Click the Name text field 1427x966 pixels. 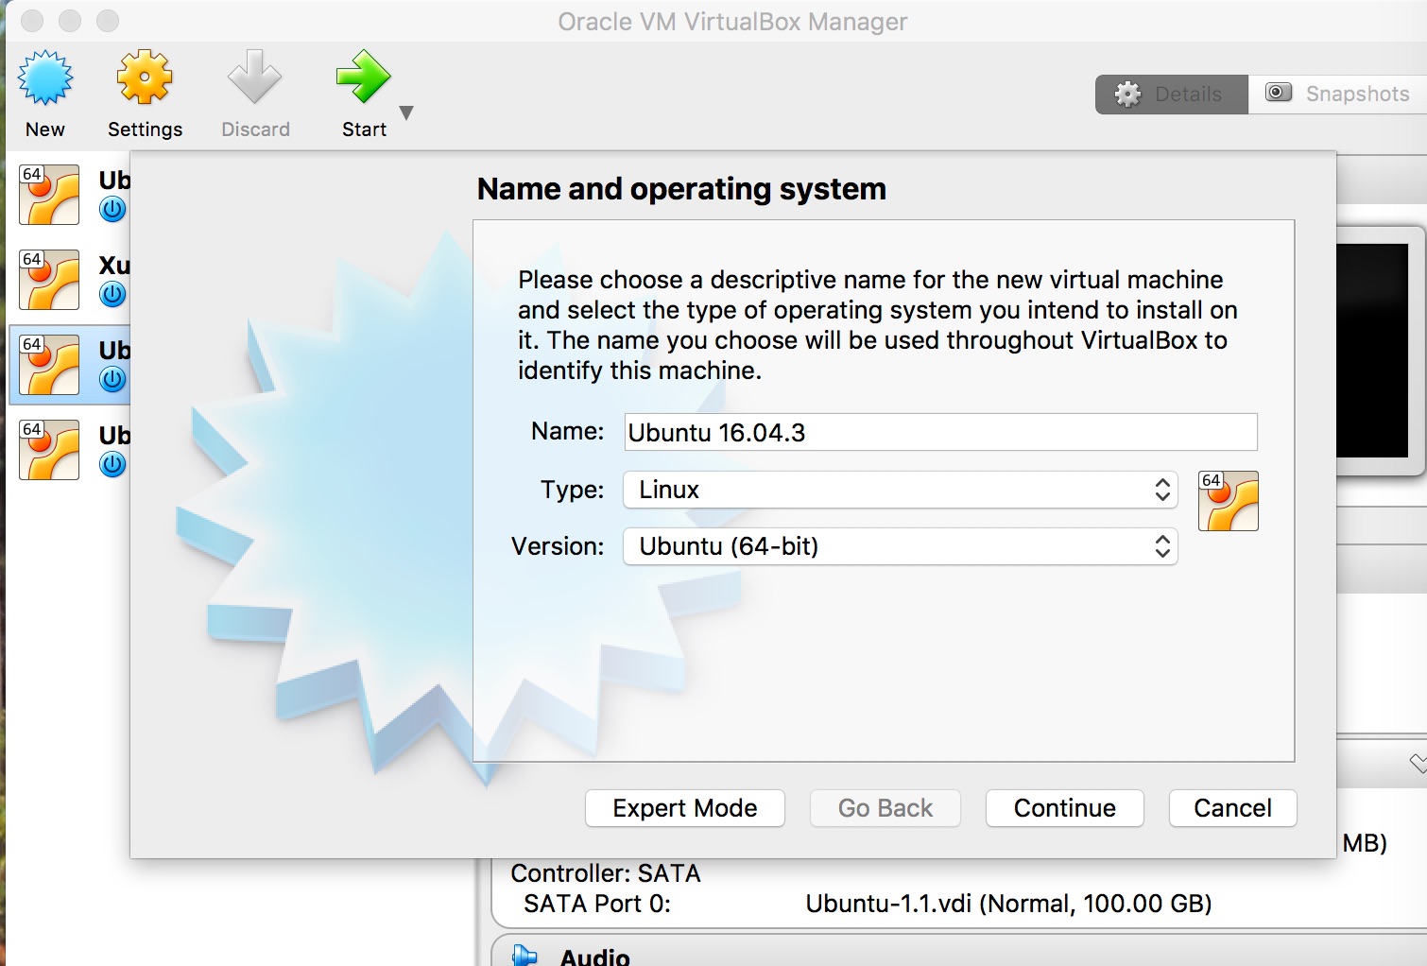[940, 432]
